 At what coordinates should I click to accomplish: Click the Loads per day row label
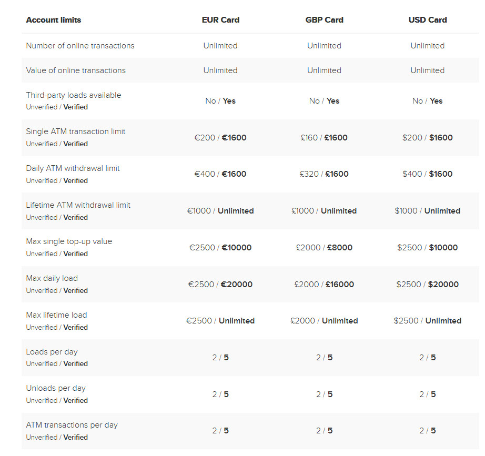coord(52,352)
